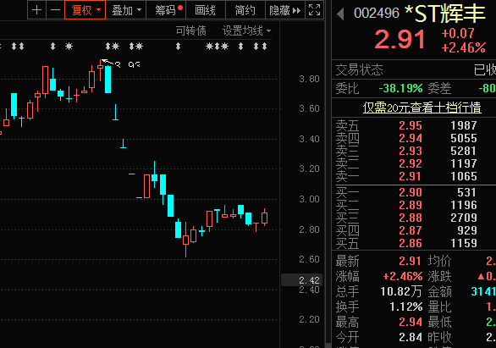This screenshot has width=496, height=348.
Task: Click the 最新 value 2.91
Action: (410, 261)
